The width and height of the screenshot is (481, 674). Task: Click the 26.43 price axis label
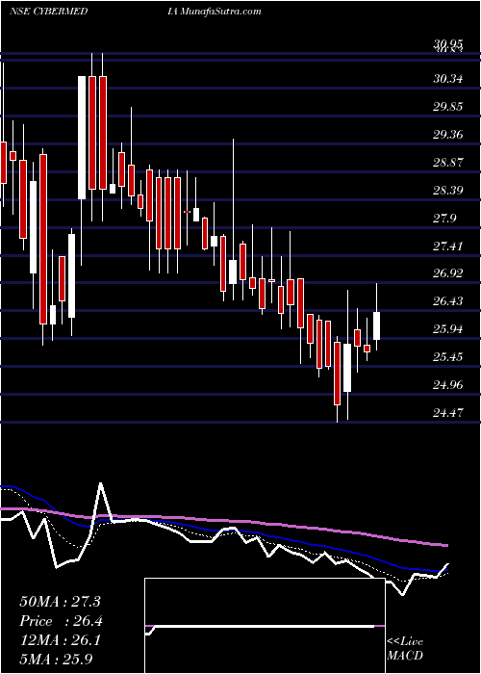click(x=448, y=301)
